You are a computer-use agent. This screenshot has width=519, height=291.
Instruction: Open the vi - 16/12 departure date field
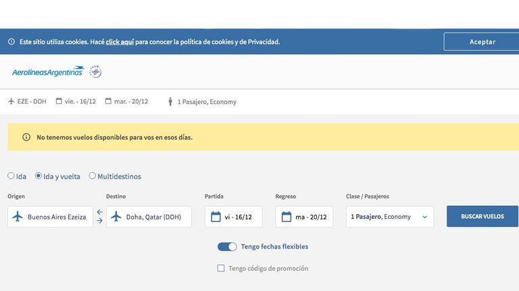(234, 217)
